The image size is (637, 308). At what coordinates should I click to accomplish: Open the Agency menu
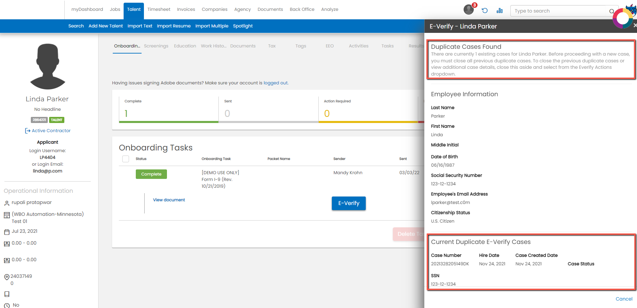242,9
